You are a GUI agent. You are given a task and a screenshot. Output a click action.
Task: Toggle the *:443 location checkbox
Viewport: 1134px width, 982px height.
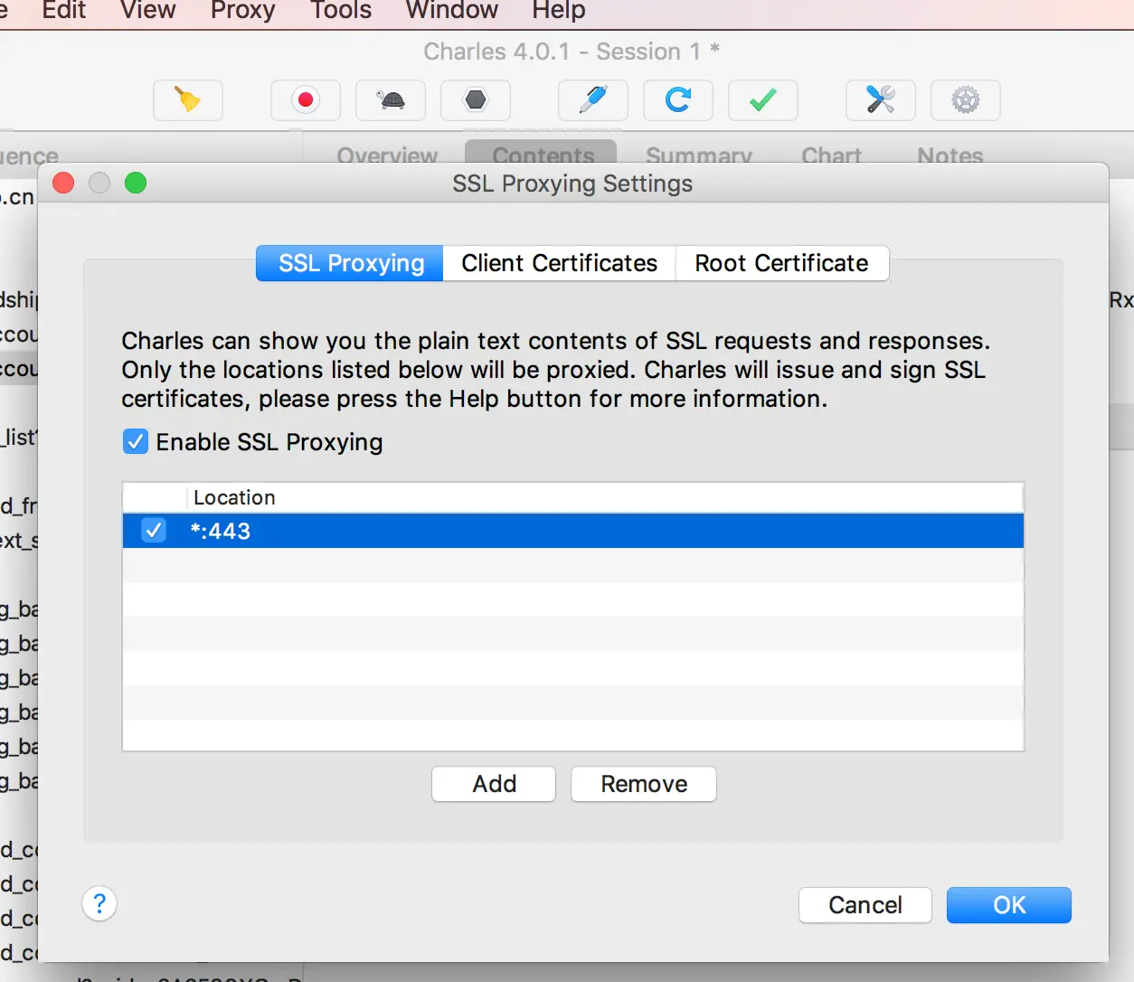(154, 531)
